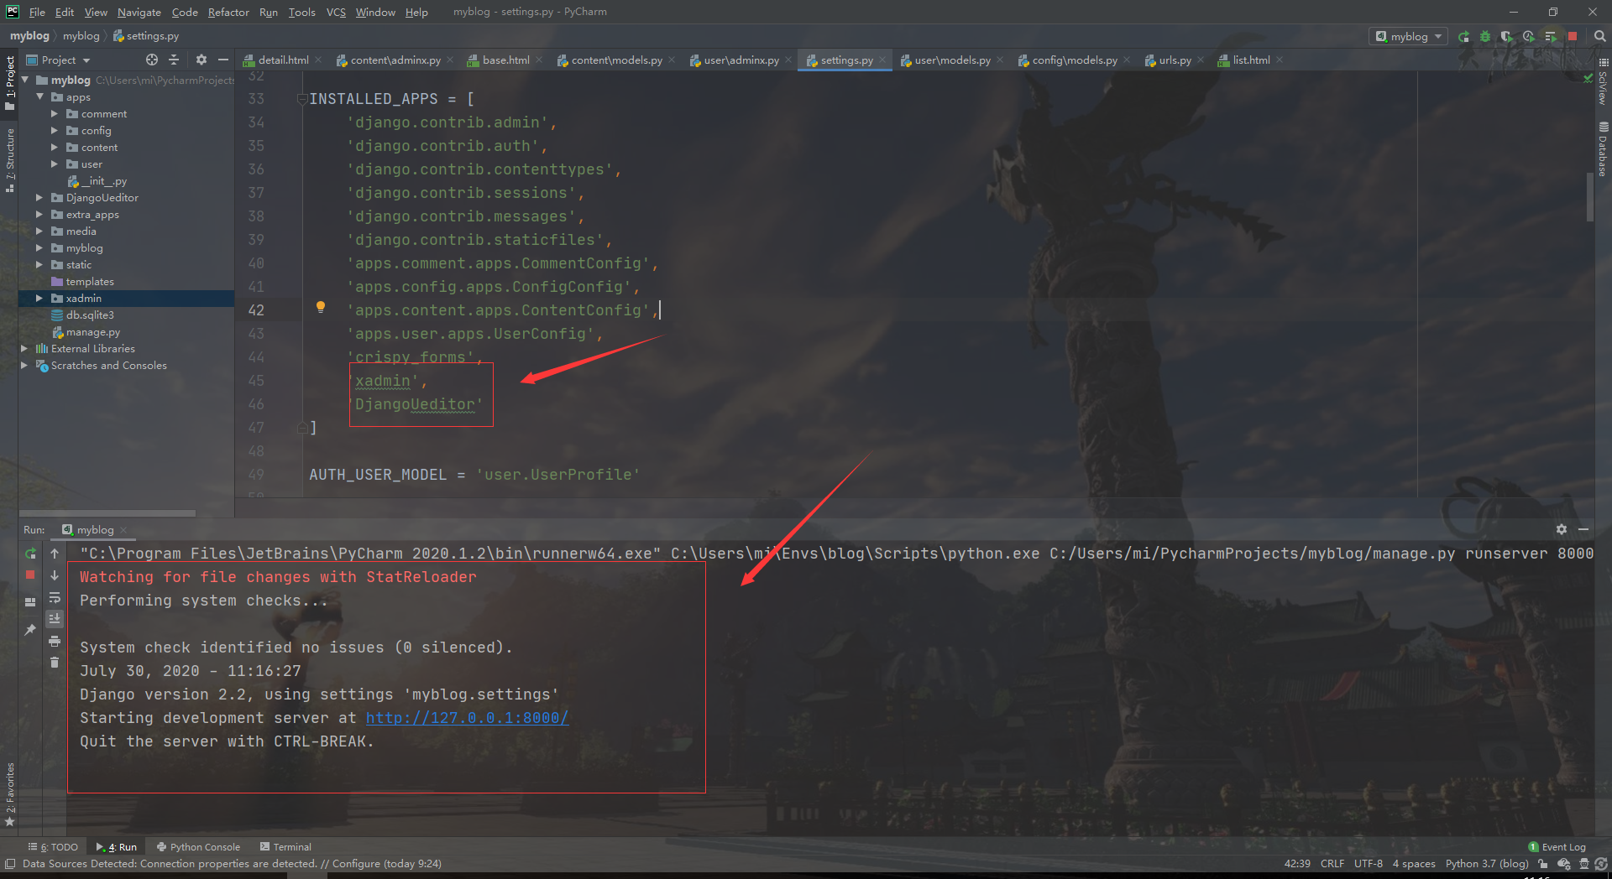Image resolution: width=1612 pixels, height=879 pixels.
Task: Open IDE help settings cloud icon
Action: coord(1563,864)
